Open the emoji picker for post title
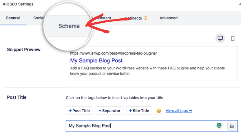 point(159,111)
